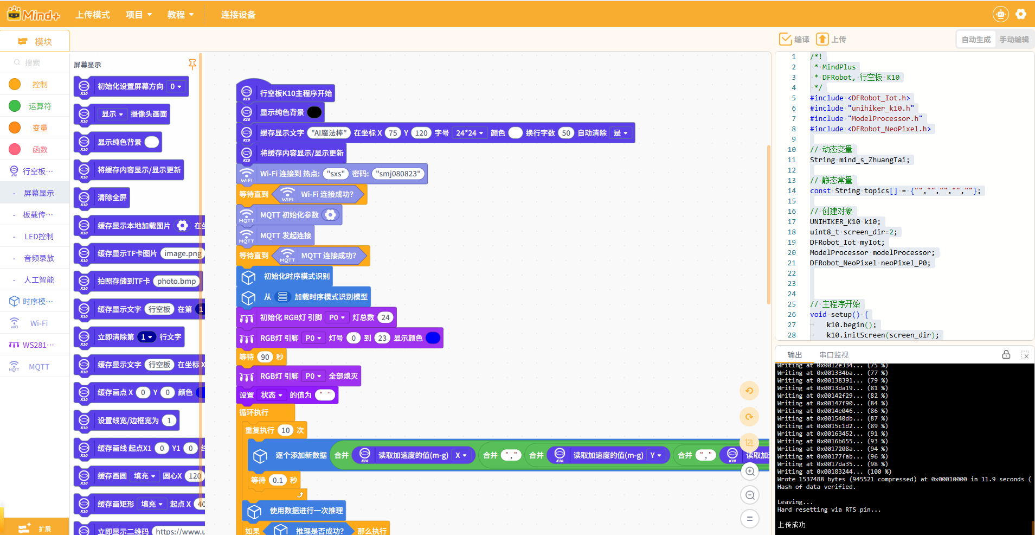Open the 24*24 font size dropdown

[x=469, y=133]
